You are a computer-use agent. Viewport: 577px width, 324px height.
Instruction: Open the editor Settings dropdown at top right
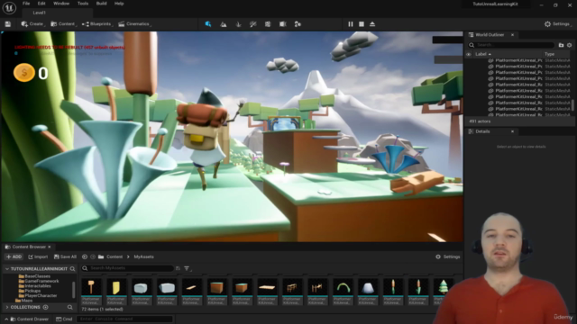coord(557,24)
